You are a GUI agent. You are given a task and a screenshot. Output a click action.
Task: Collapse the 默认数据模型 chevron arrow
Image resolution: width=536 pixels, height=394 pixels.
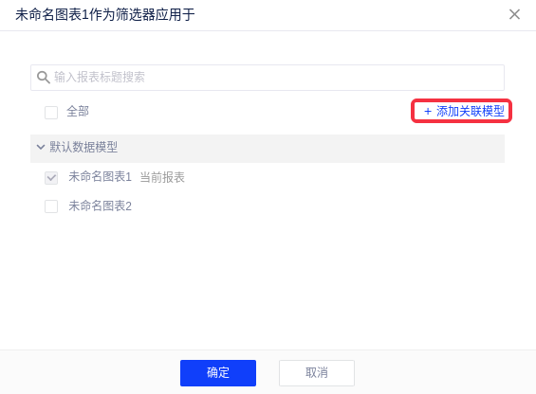[x=41, y=147]
